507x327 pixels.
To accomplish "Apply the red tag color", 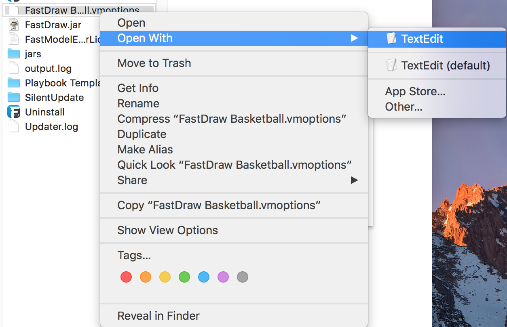I will click(x=126, y=277).
